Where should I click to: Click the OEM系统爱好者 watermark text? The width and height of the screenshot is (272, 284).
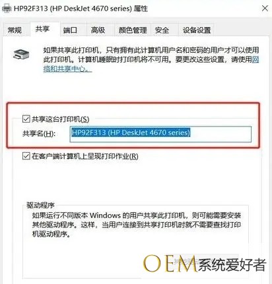pos(205,264)
